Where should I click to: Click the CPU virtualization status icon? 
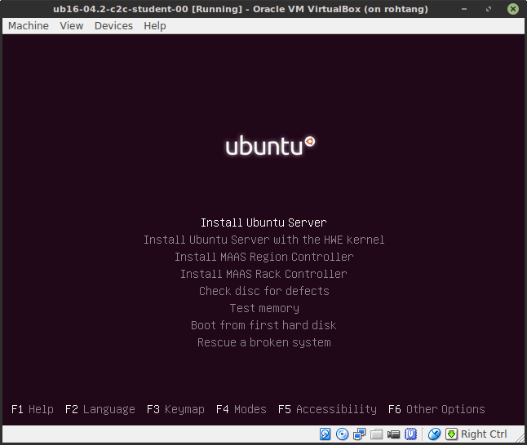410,434
